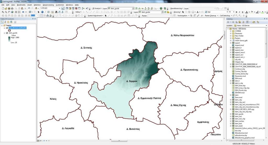Screen dimensions: 268x145
Task: Select Aspect.mxd in the Catalog tree
Action: pyautogui.click(x=239, y=45)
